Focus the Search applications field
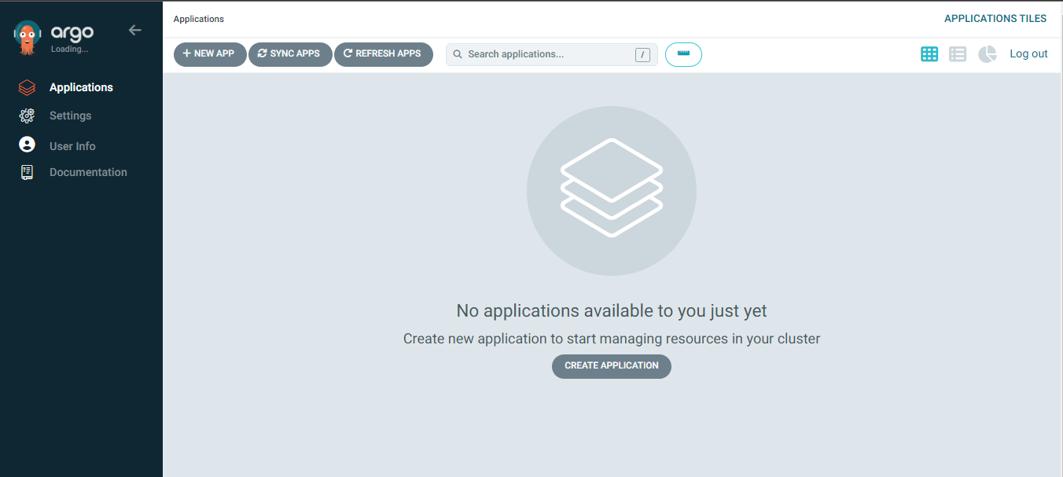 pos(552,54)
